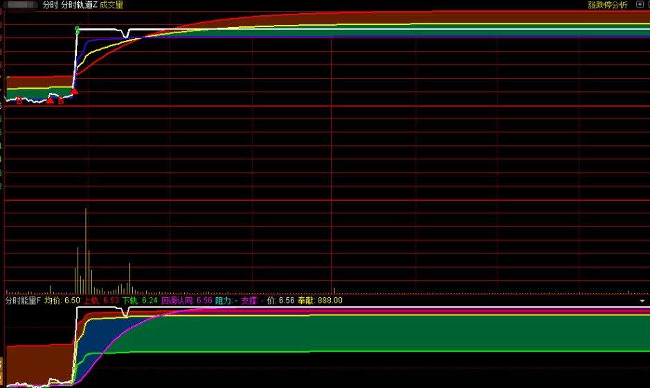Click the first red B buy marker

[x=19, y=101]
